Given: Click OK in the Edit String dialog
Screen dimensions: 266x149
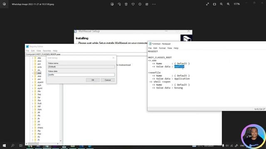Looking at the screenshot, I should (93, 80).
